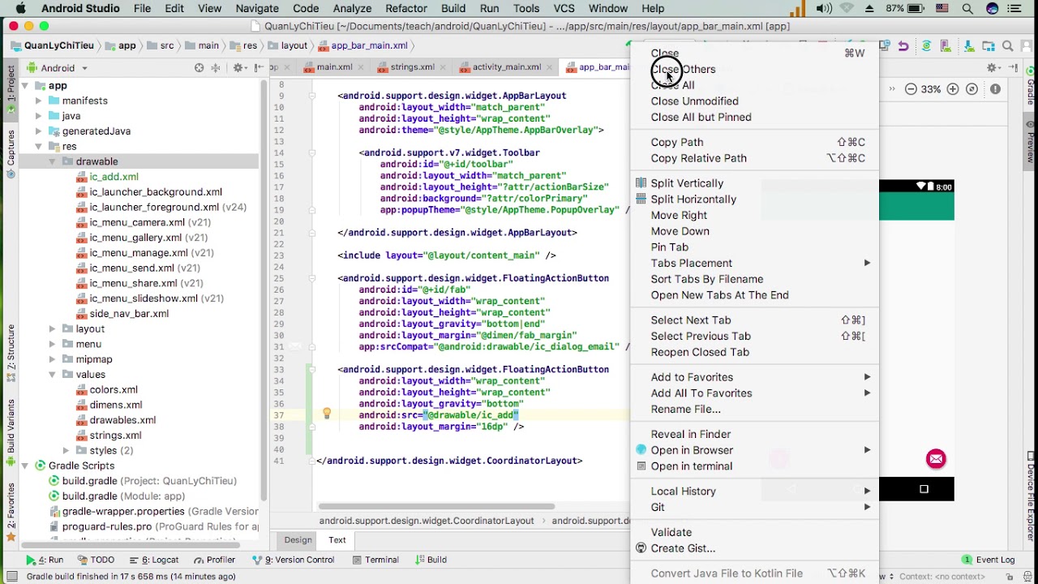The image size is (1038, 584).
Task: Show preview warnings and errors icon
Action: [995, 89]
